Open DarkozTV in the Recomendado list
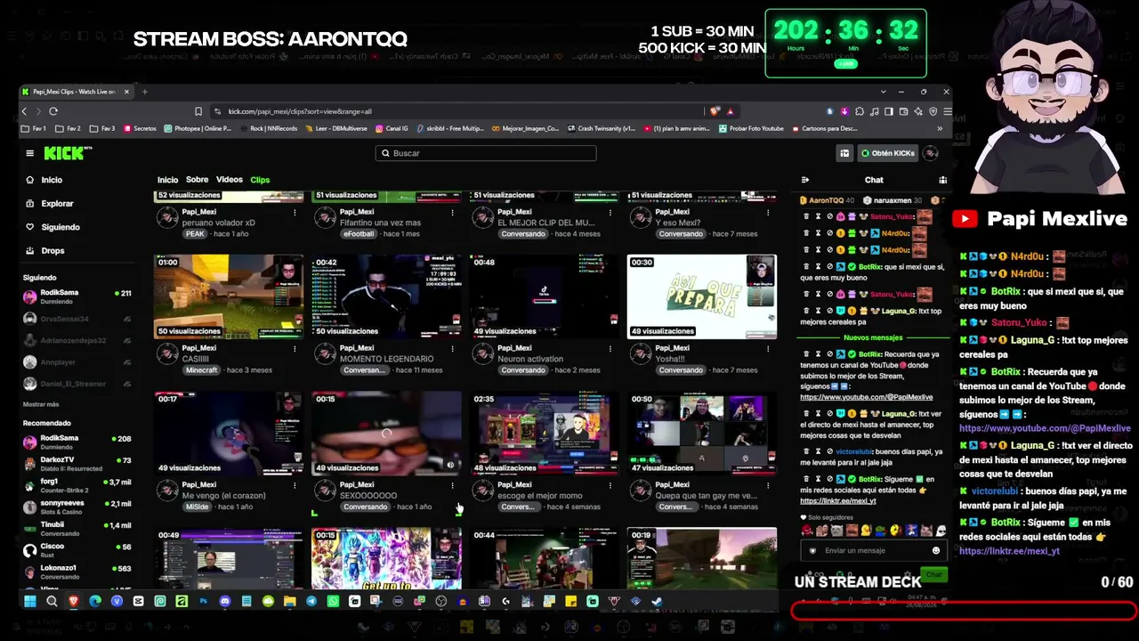The height and width of the screenshot is (641, 1139). (77, 464)
